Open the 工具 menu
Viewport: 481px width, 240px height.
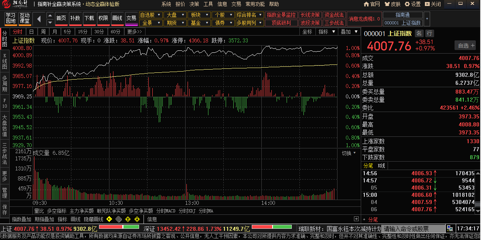[208, 4]
